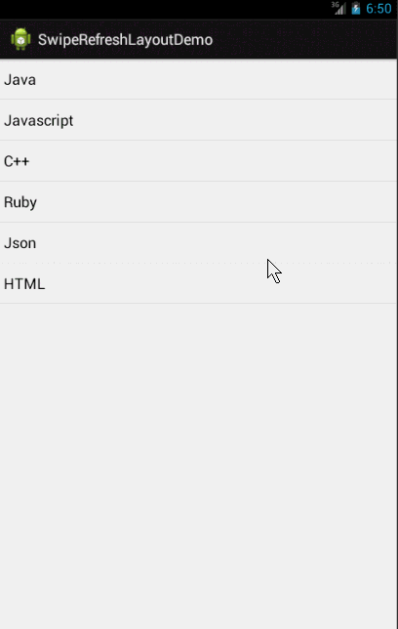Screen dimensions: 398x629
Task: Tap the C++ entry
Action: (x=198, y=161)
